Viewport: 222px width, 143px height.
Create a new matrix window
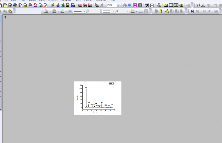point(25,5)
